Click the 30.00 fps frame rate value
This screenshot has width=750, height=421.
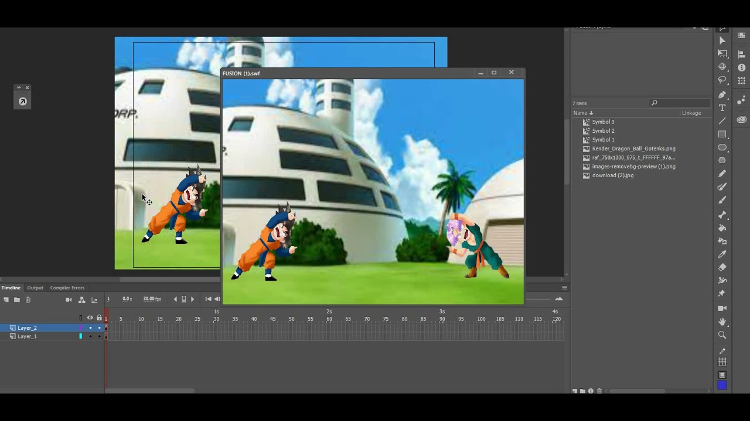152,299
